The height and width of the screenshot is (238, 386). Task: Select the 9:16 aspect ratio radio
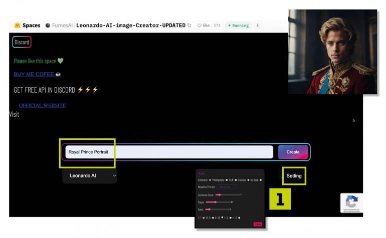coord(222,217)
